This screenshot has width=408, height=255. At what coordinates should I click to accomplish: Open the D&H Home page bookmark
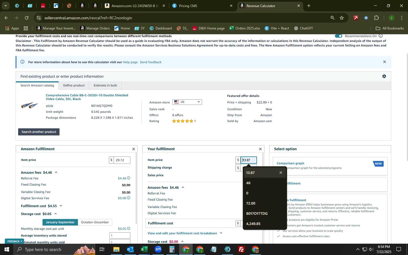209,28
